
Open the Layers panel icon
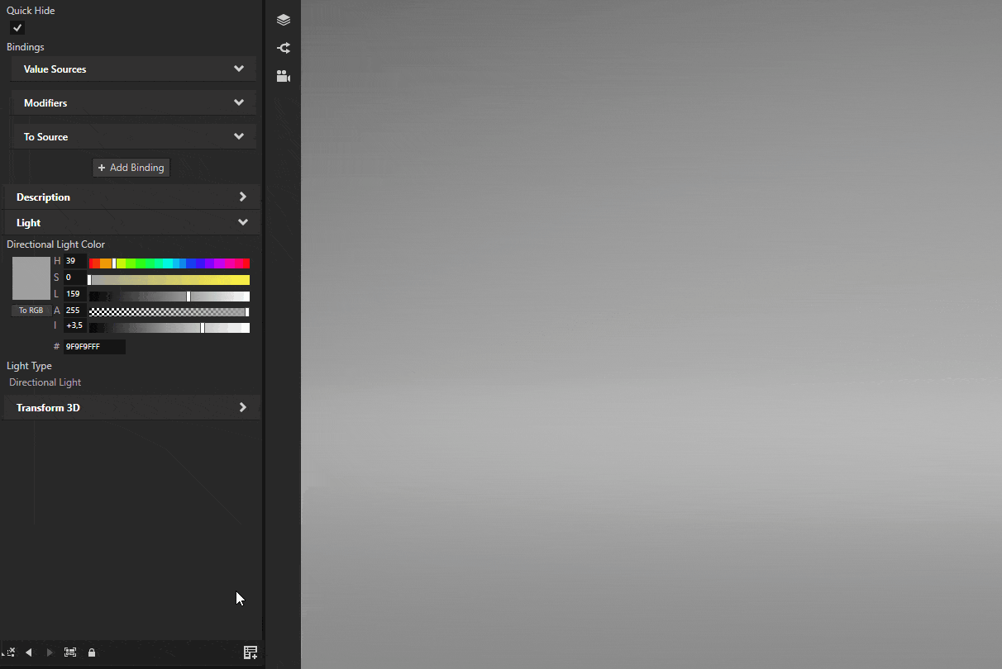pyautogui.click(x=283, y=19)
